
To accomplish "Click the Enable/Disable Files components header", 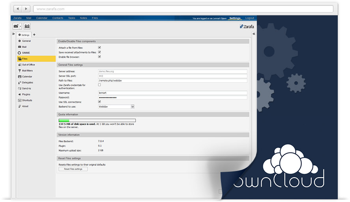I will point(153,41).
